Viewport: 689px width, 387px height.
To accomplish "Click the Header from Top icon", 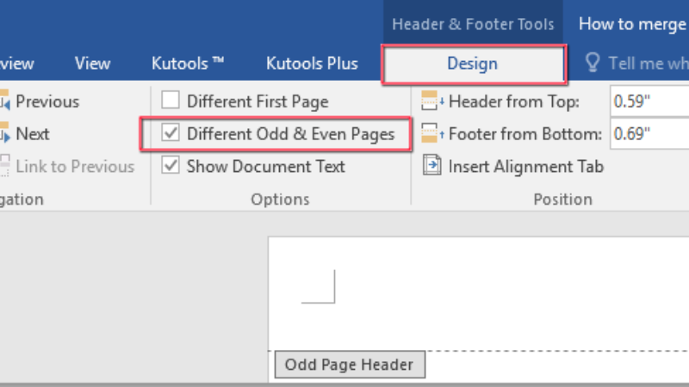I will pyautogui.click(x=431, y=101).
